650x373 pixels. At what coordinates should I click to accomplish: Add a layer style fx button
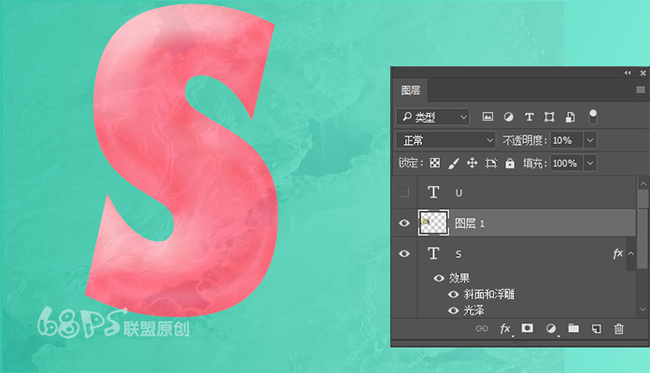click(505, 329)
